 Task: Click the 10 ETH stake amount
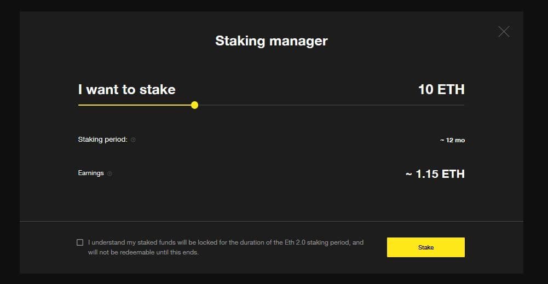tap(441, 89)
